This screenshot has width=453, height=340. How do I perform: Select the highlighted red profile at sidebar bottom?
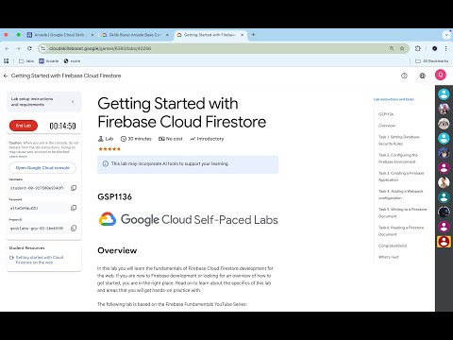pos(444,242)
